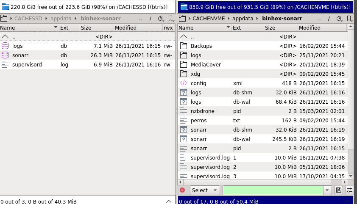The width and height of the screenshot is (357, 204).
Task: Sort right panel by Ext column
Action: click(x=248, y=28)
